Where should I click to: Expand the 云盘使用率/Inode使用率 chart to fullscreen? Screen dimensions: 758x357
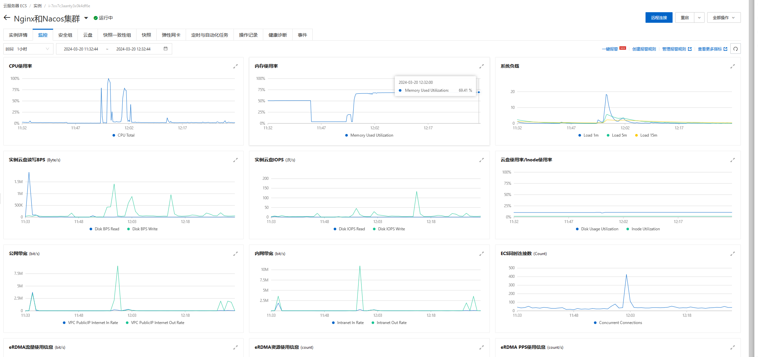(733, 160)
